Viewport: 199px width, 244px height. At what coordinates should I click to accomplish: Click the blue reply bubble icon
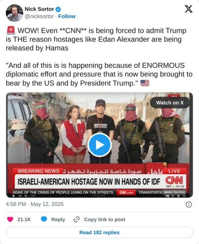44,219
